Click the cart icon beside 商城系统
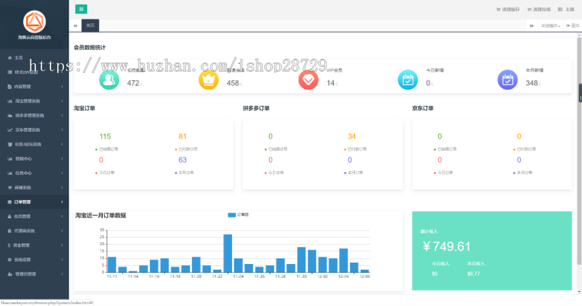 10,188
